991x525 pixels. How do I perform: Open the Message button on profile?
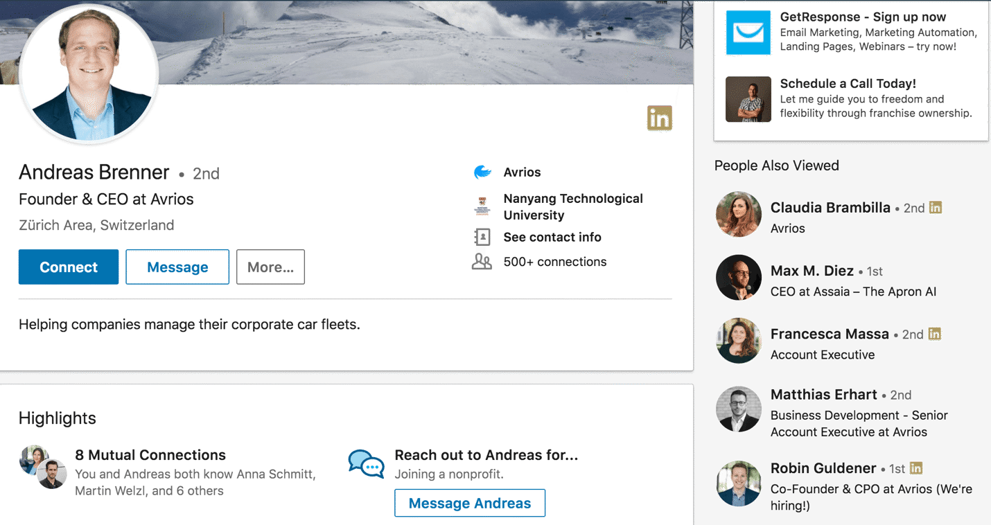177,267
